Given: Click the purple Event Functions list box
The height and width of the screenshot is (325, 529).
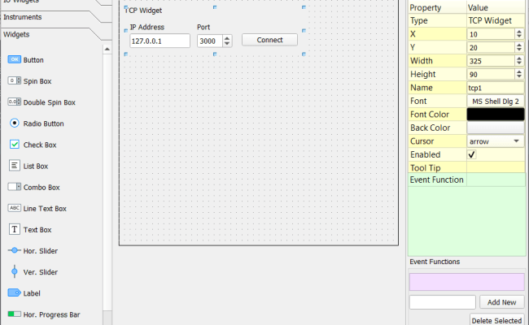Looking at the screenshot, I should point(467,282).
